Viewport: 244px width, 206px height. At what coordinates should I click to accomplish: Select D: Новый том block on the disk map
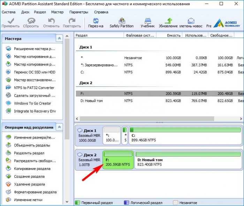188,160
